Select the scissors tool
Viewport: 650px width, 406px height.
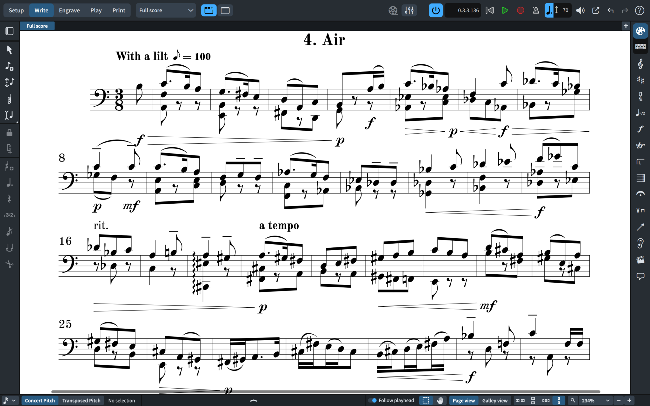9,264
